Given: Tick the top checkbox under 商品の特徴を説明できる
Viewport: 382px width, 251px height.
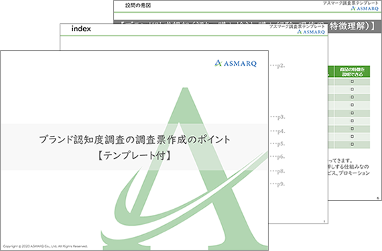Looking at the screenshot, I should [352, 82].
